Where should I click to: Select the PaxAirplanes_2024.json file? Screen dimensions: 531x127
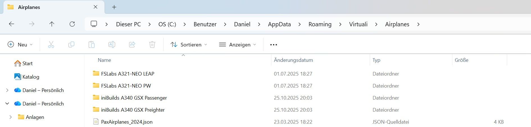(x=127, y=122)
